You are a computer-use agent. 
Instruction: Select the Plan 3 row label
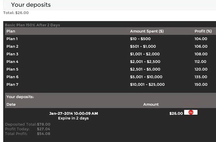(x=12, y=54)
